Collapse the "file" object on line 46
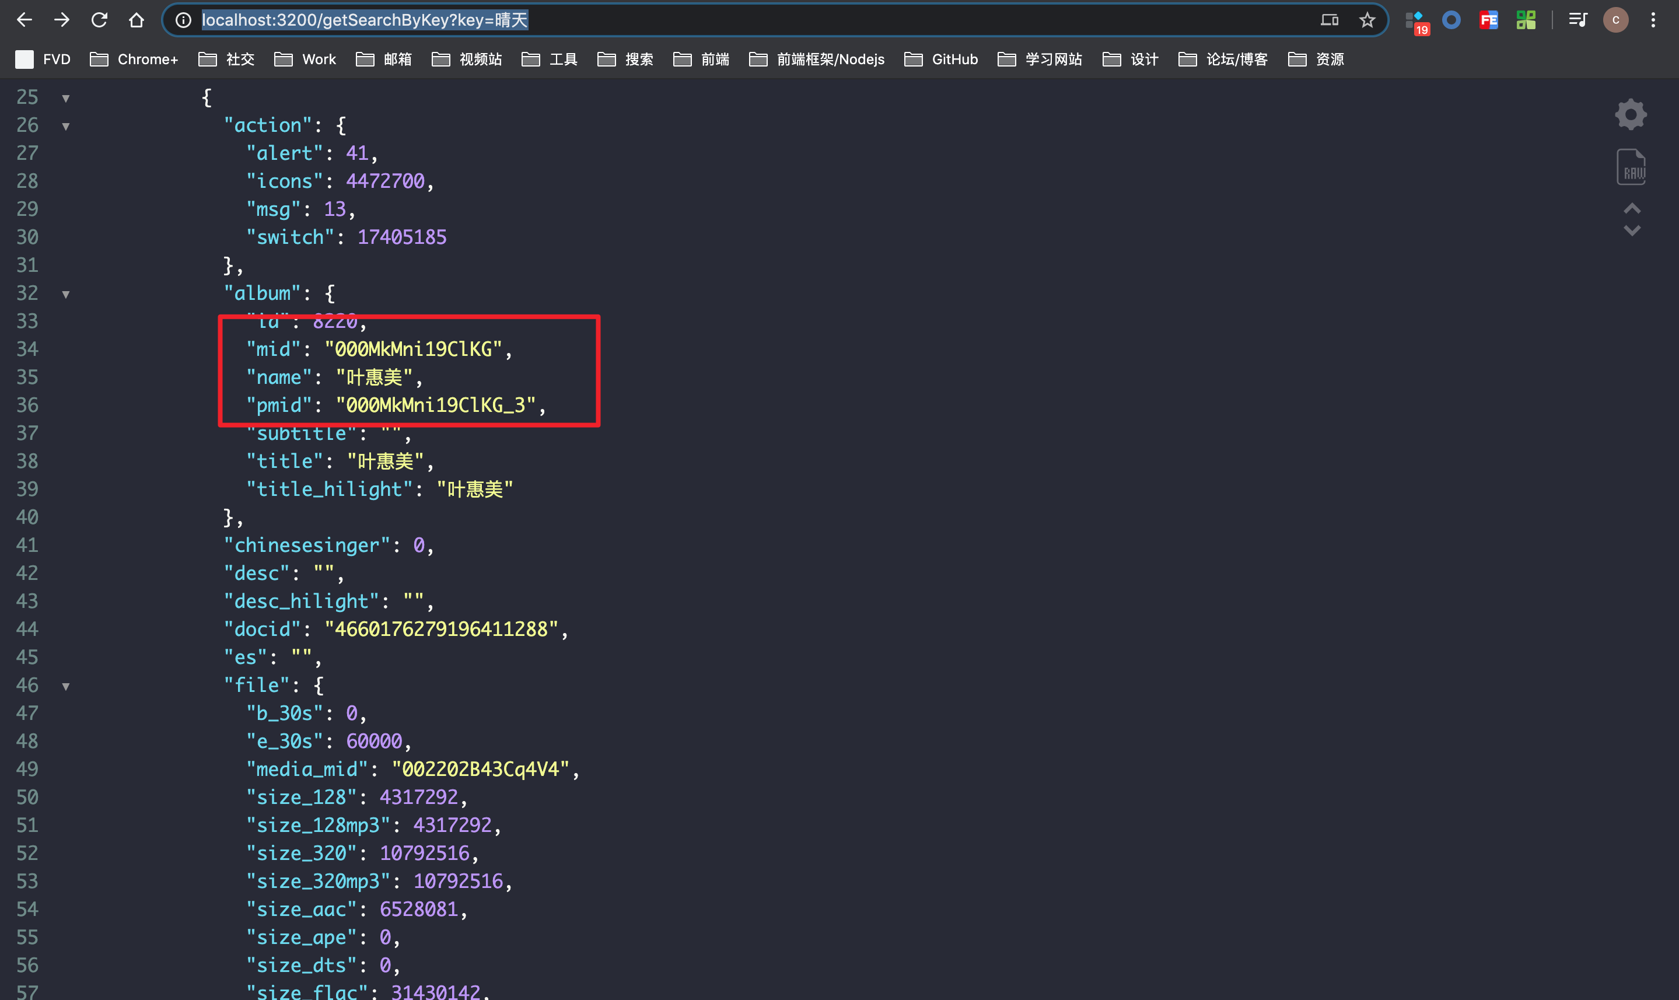This screenshot has width=1679, height=1000. click(x=66, y=686)
